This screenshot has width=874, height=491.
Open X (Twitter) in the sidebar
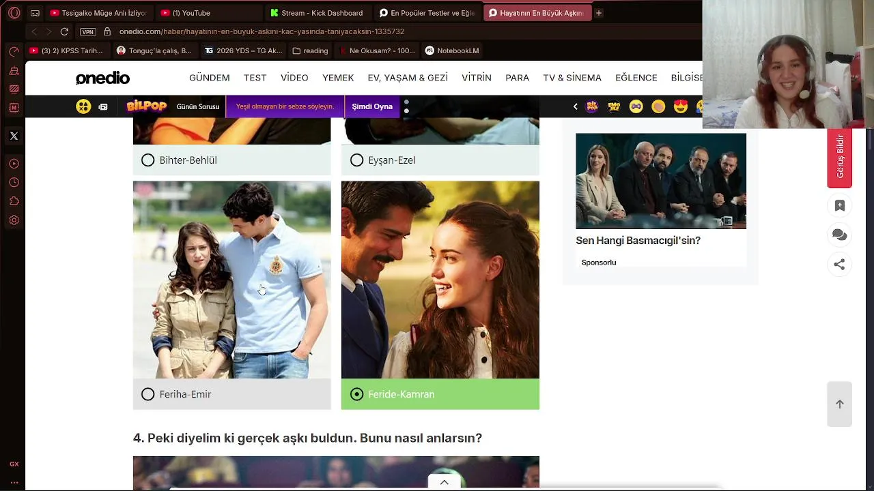(x=14, y=136)
